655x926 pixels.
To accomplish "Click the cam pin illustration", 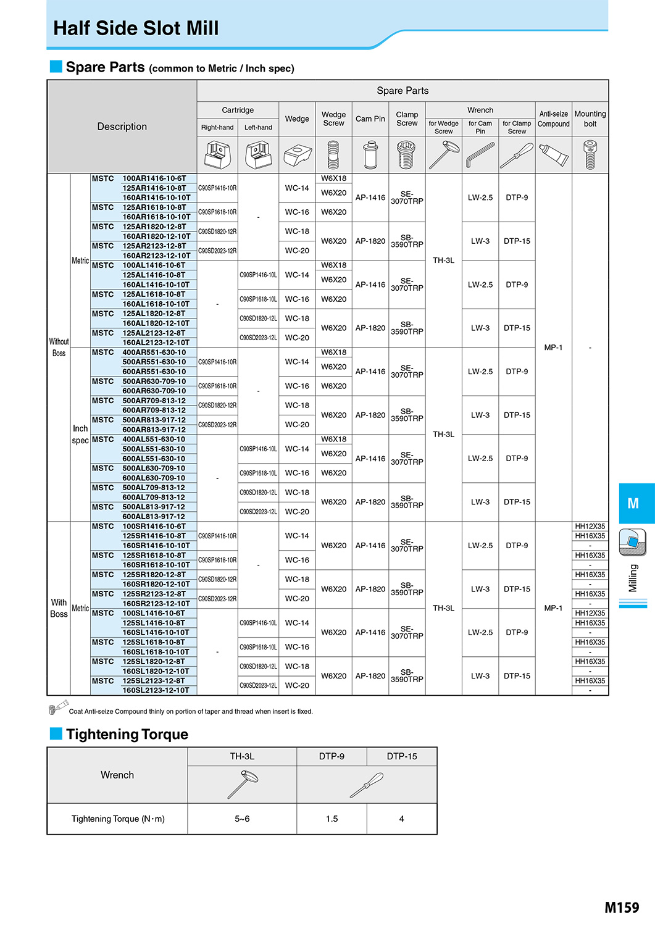I will 370,154.
